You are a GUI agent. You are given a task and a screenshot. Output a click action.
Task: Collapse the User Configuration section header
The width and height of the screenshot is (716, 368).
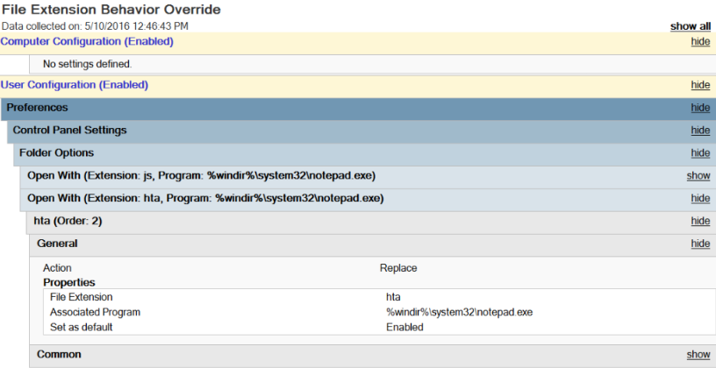pos(74,85)
